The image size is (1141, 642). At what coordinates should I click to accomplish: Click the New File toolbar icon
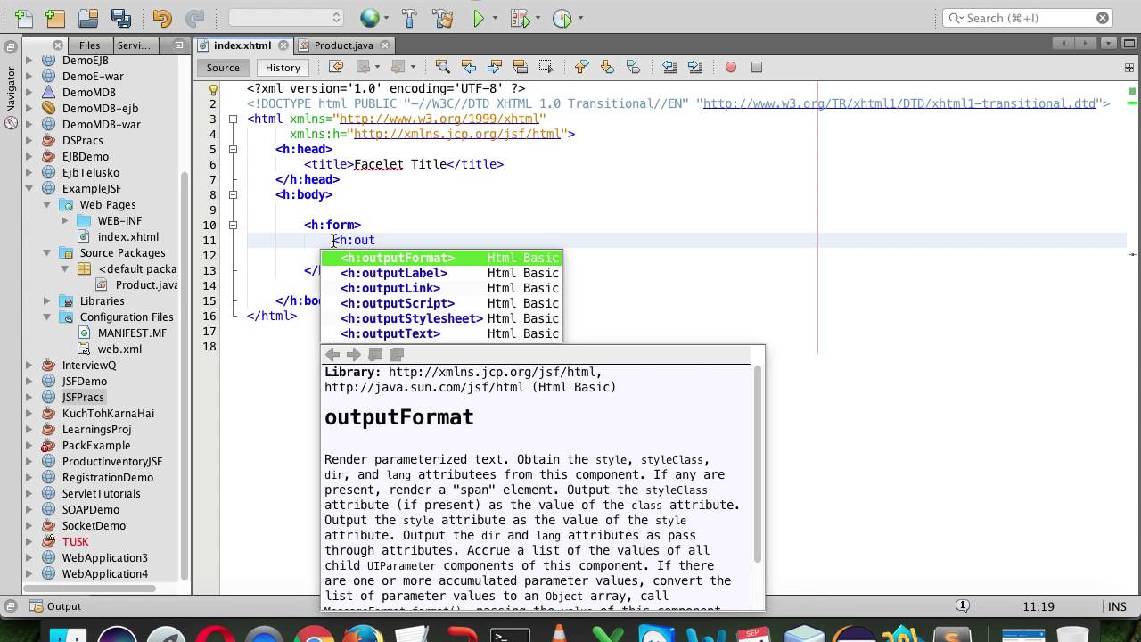coord(22,18)
